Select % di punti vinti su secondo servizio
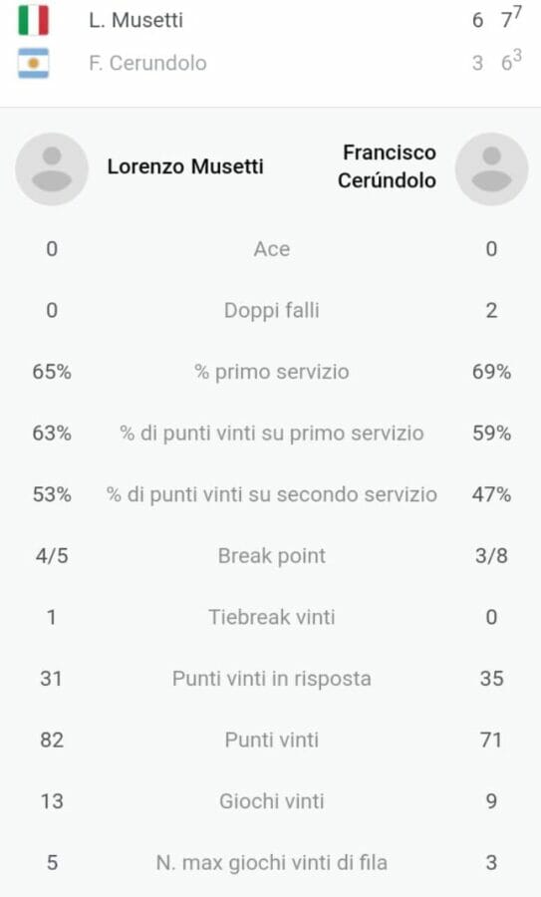Image resolution: width=541 pixels, height=897 pixels. [x=272, y=494]
